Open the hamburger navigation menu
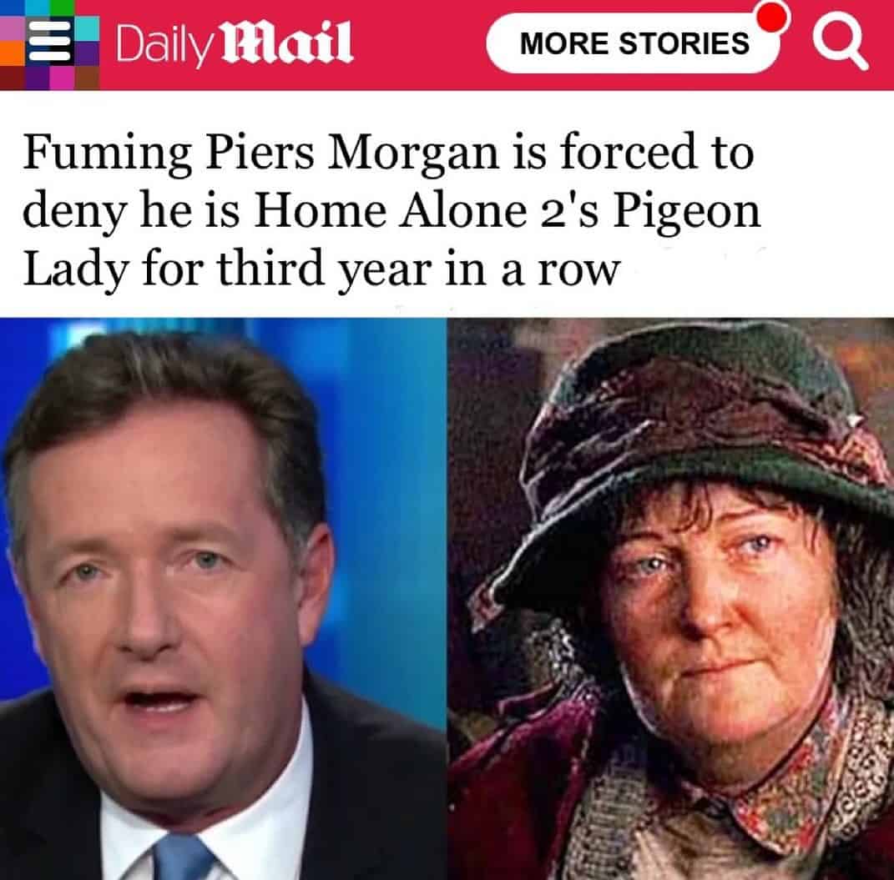 point(49,42)
